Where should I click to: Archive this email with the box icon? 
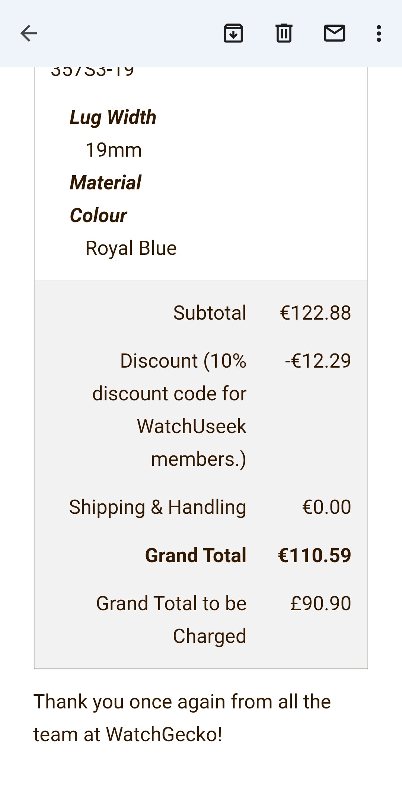click(233, 33)
